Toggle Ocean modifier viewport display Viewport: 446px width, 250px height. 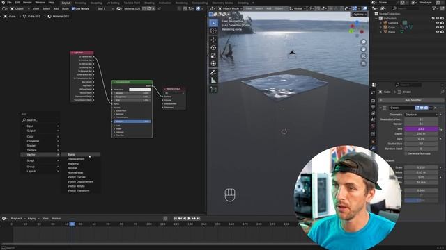pos(422,108)
